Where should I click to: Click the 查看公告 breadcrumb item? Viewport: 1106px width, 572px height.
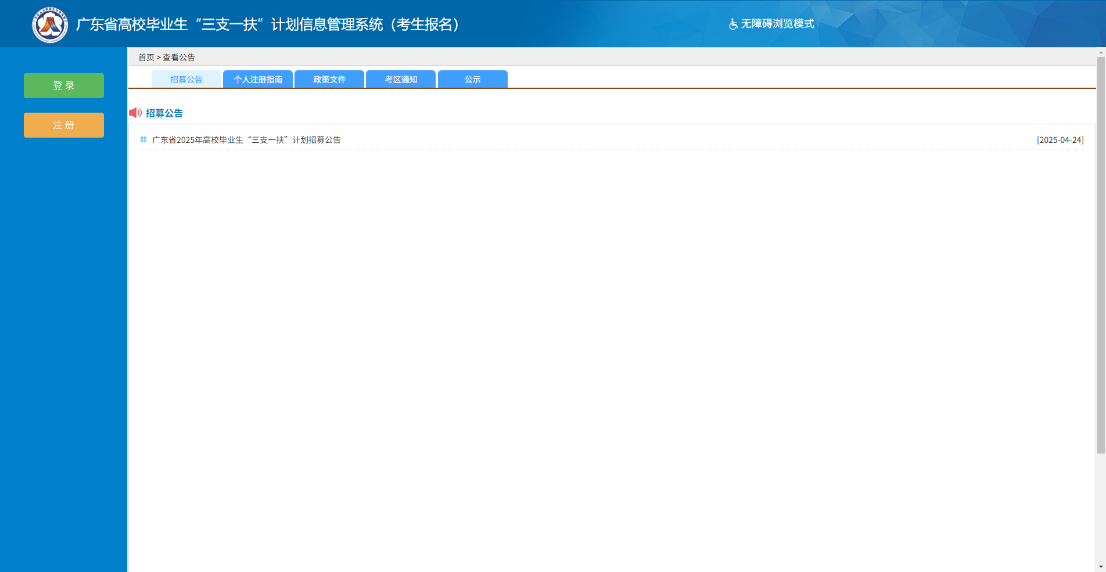178,57
